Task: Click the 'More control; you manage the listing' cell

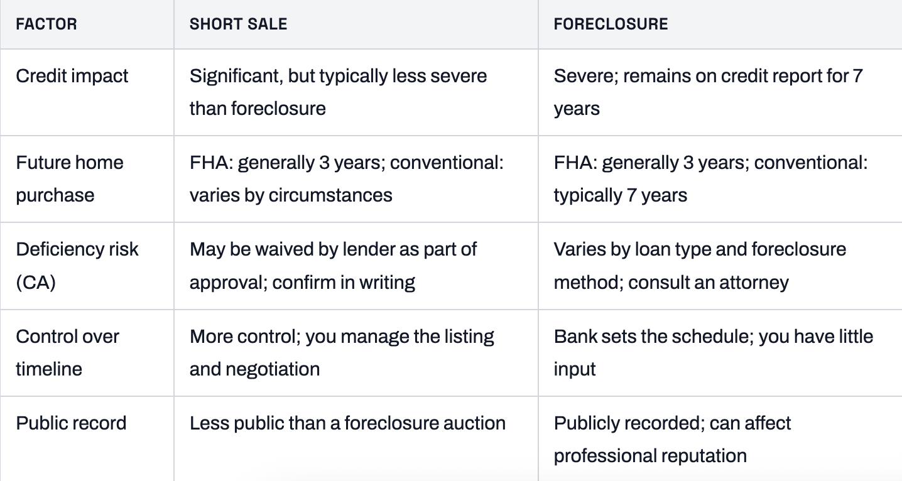Action: click(x=356, y=352)
